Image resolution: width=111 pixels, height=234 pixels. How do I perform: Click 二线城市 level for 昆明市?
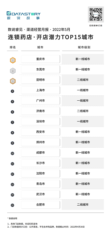(x=83, y=80)
